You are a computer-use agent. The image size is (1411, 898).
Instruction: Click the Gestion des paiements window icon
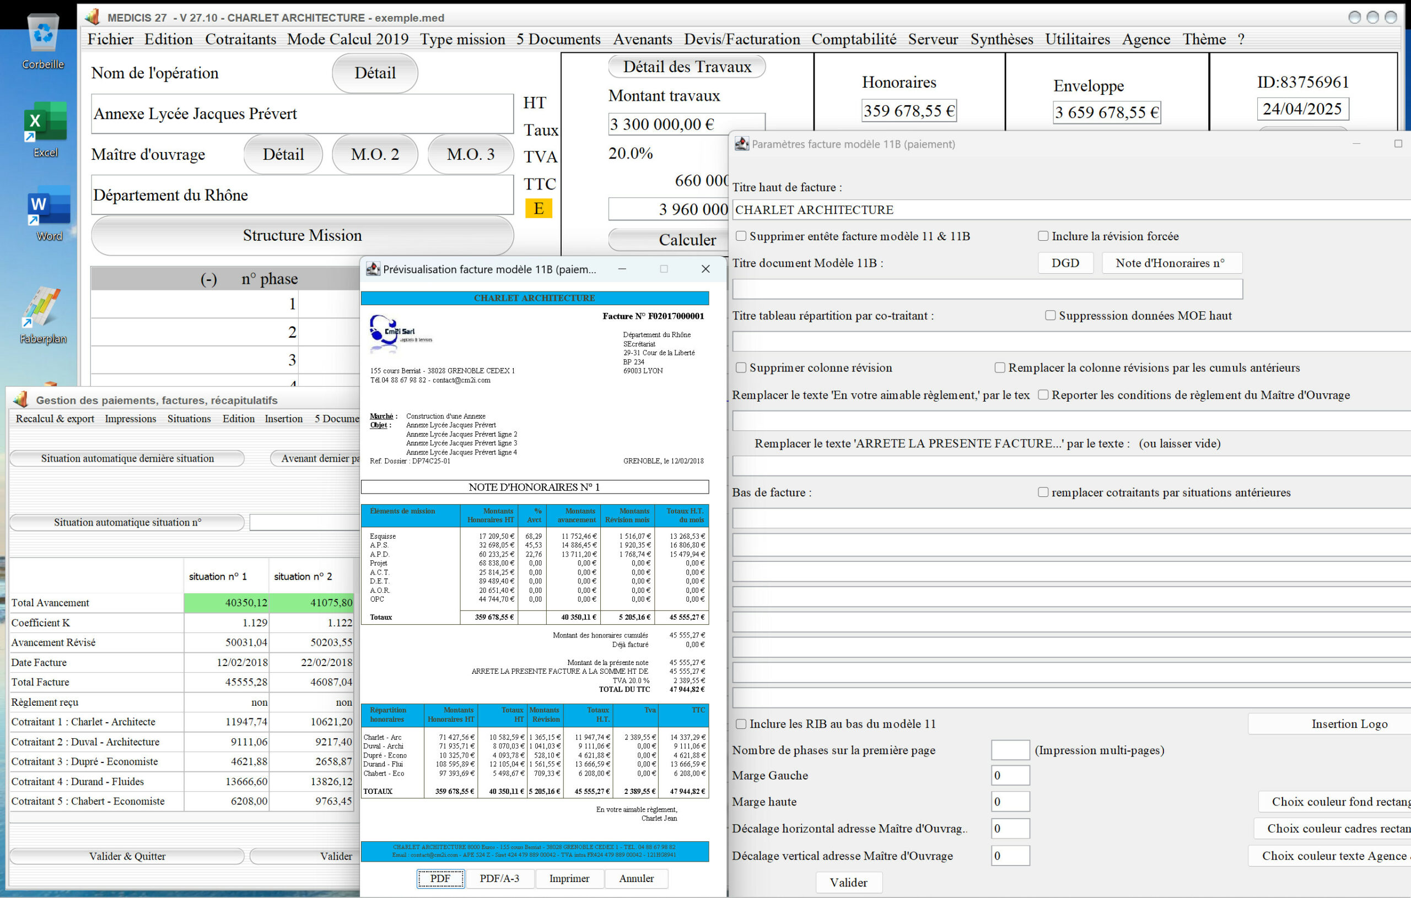click(x=20, y=399)
